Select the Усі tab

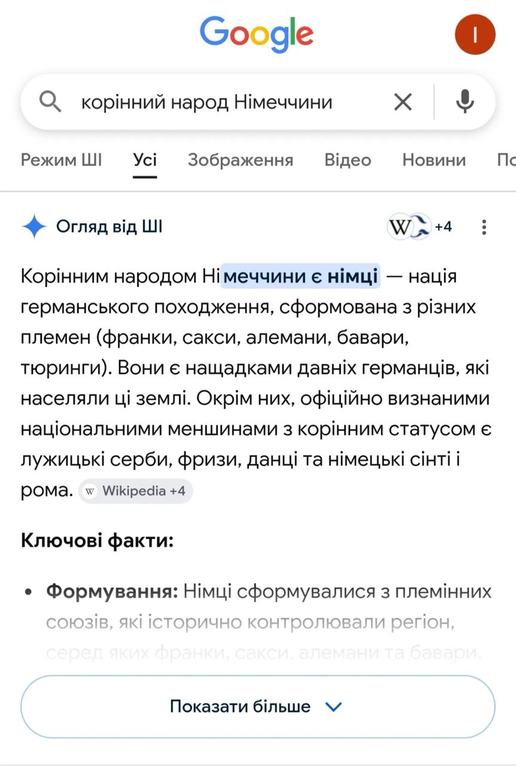pyautogui.click(x=145, y=160)
